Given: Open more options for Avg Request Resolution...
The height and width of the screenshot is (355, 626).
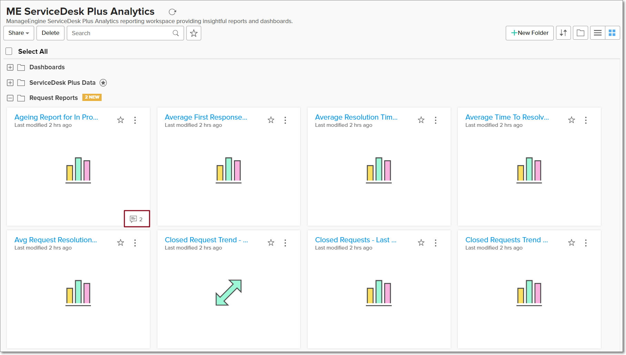Looking at the screenshot, I should pyautogui.click(x=135, y=243).
